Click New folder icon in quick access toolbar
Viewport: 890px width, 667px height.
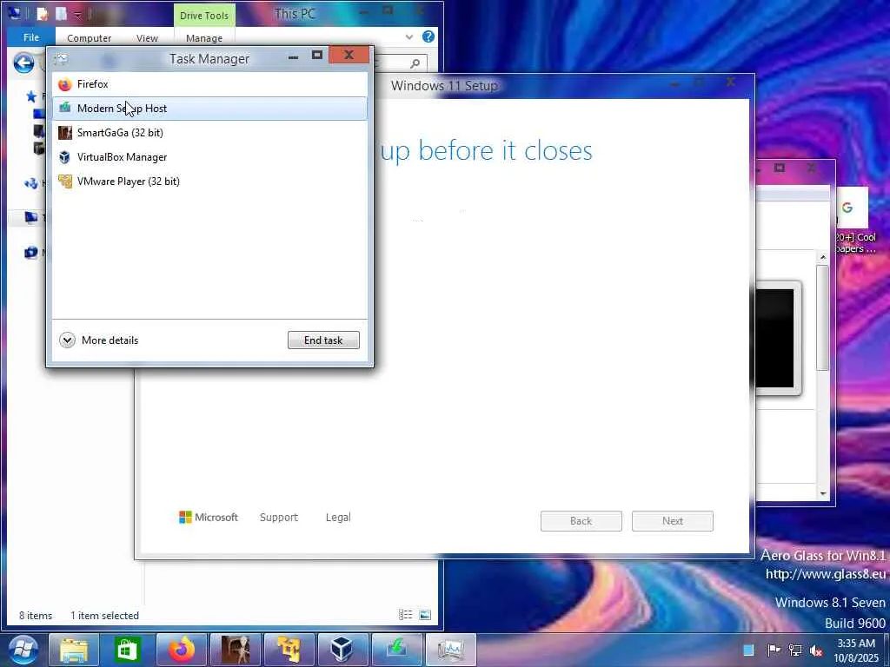point(61,14)
